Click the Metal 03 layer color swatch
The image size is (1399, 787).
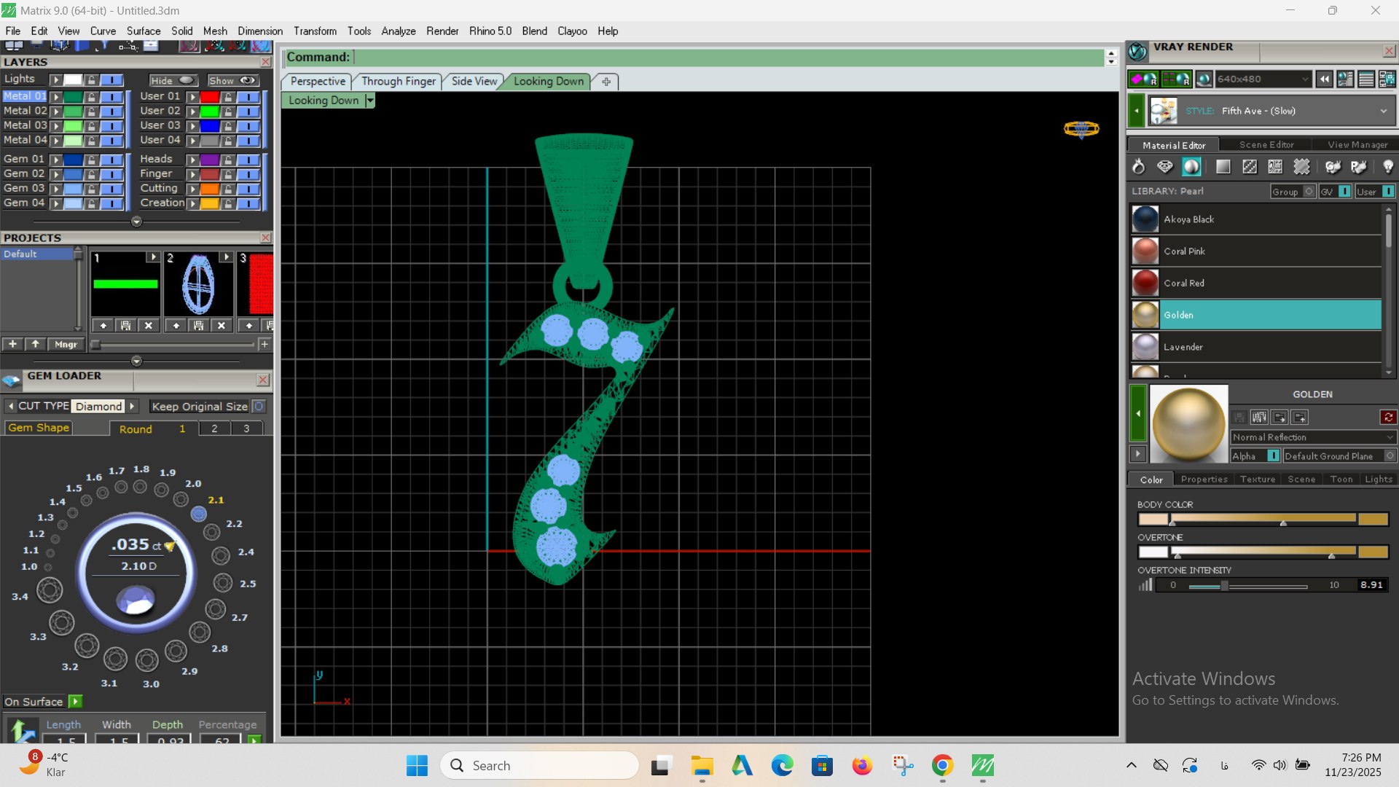[73, 126]
